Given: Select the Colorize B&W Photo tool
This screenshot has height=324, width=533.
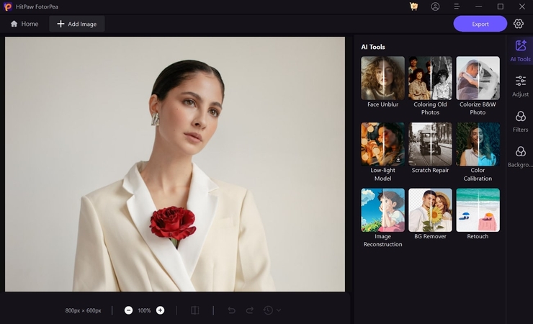Looking at the screenshot, I should click(x=478, y=86).
